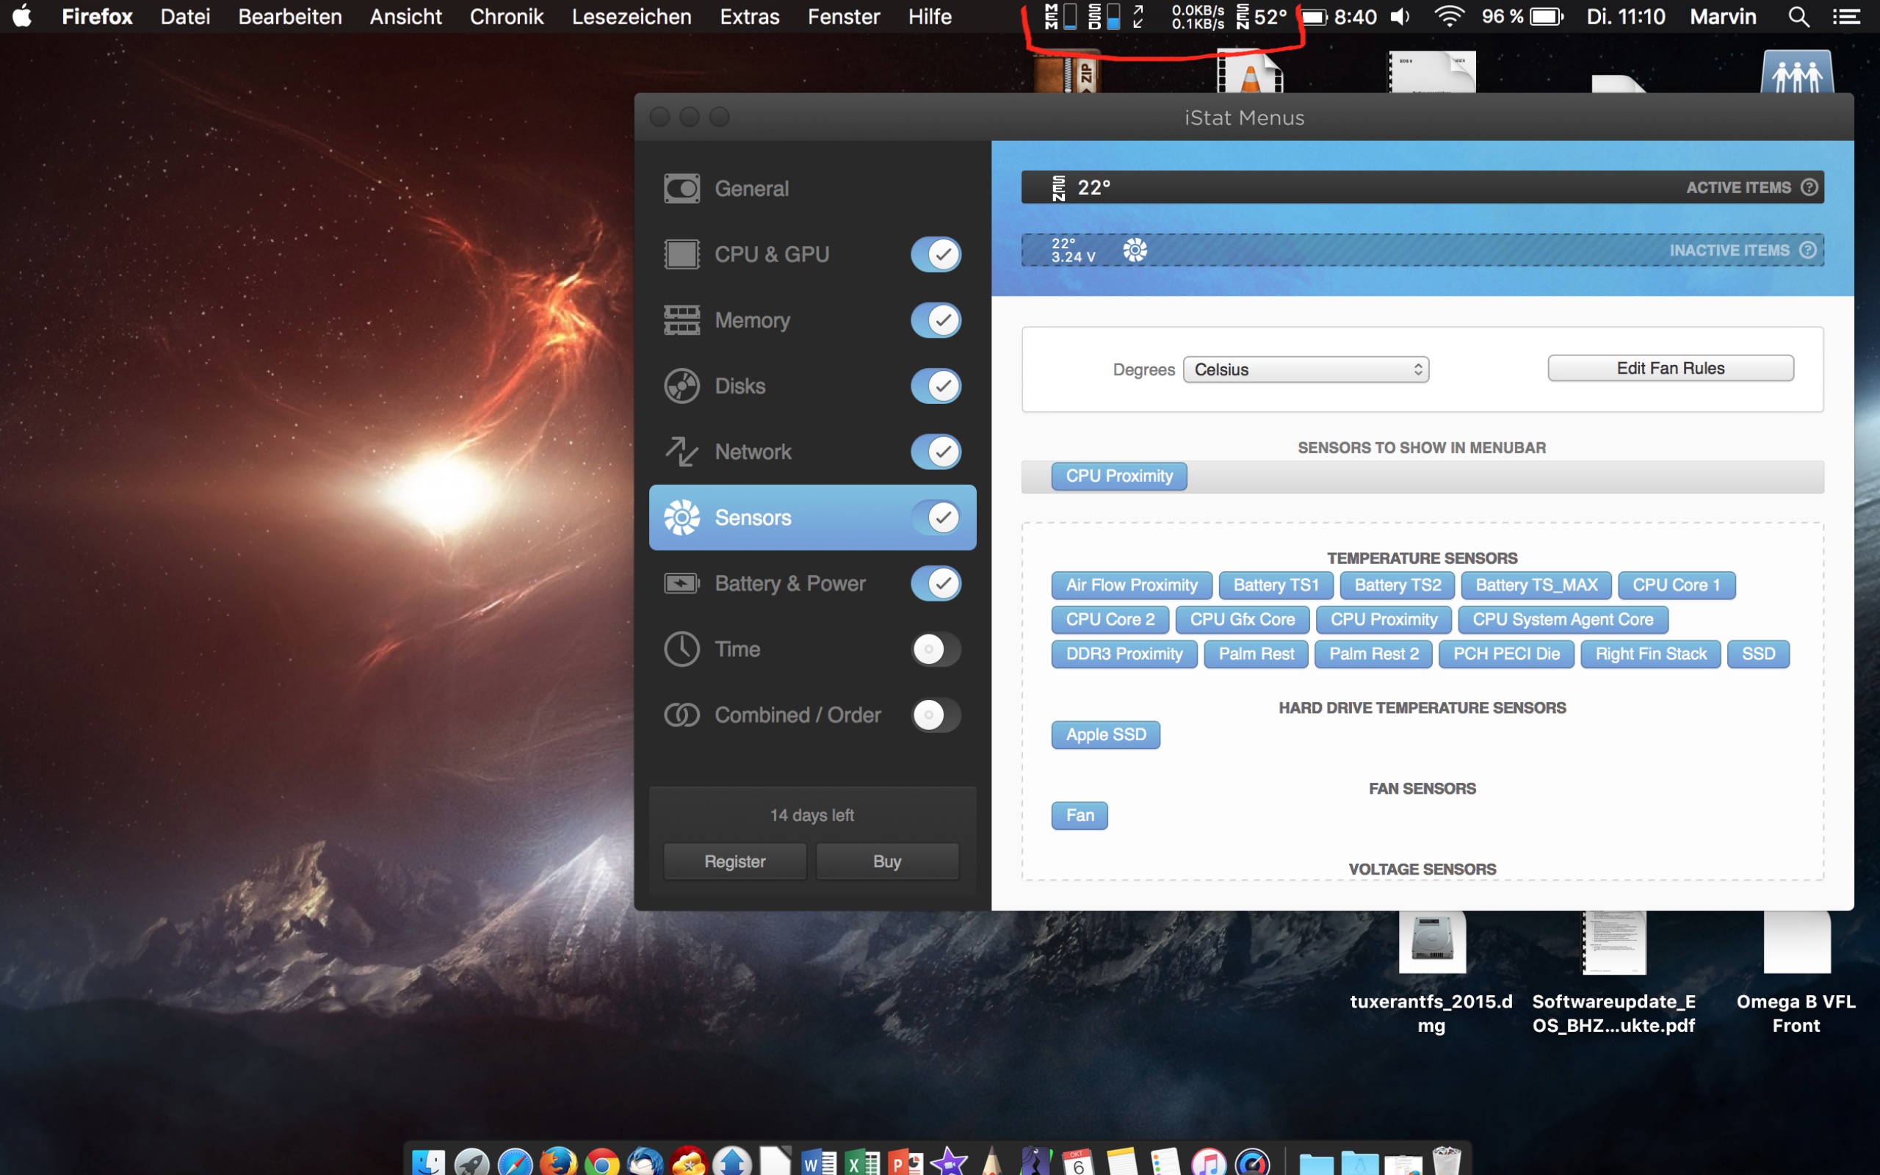Open the Degrees Celsius dropdown
Image resolution: width=1880 pixels, height=1175 pixels.
(x=1305, y=370)
